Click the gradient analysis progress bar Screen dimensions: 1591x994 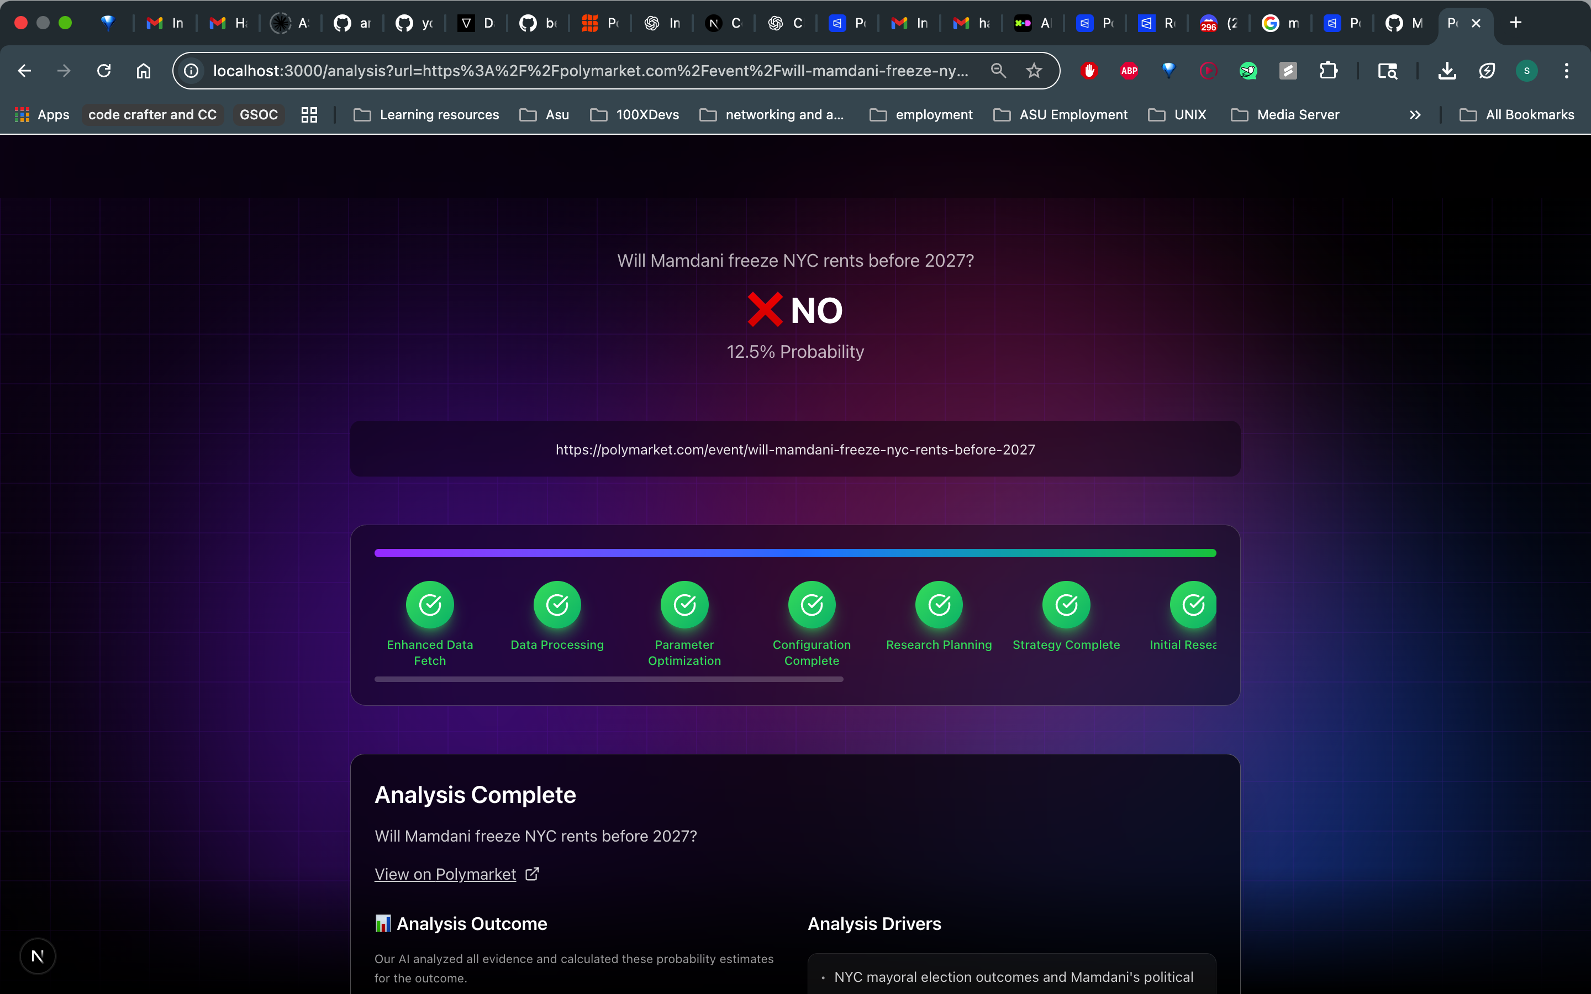click(795, 553)
